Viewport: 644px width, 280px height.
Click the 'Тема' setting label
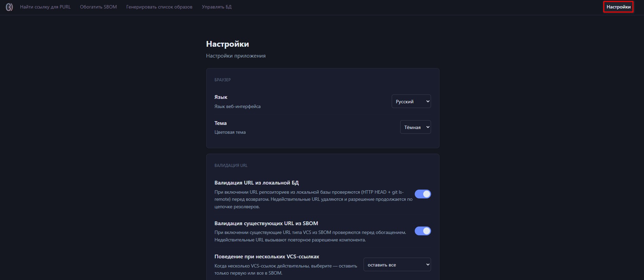(x=220, y=123)
